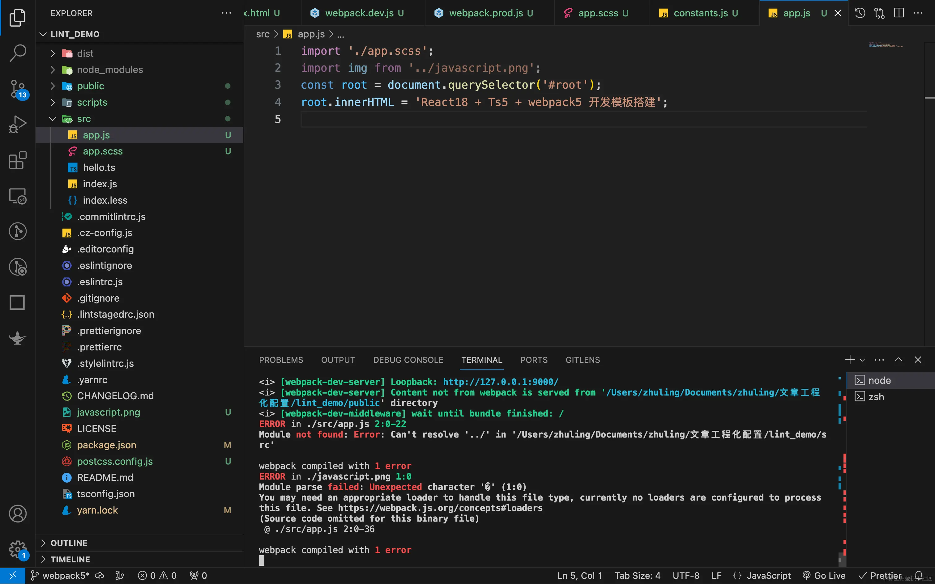Open the Explorer view in activity bar

(x=17, y=17)
